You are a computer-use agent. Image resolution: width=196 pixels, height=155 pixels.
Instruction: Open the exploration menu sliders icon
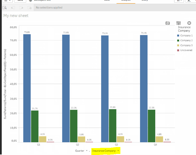tap(178, 23)
